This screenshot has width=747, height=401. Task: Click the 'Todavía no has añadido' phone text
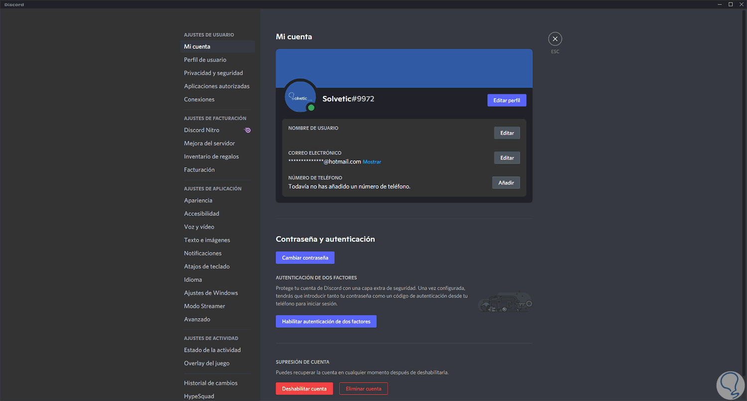[350, 187]
